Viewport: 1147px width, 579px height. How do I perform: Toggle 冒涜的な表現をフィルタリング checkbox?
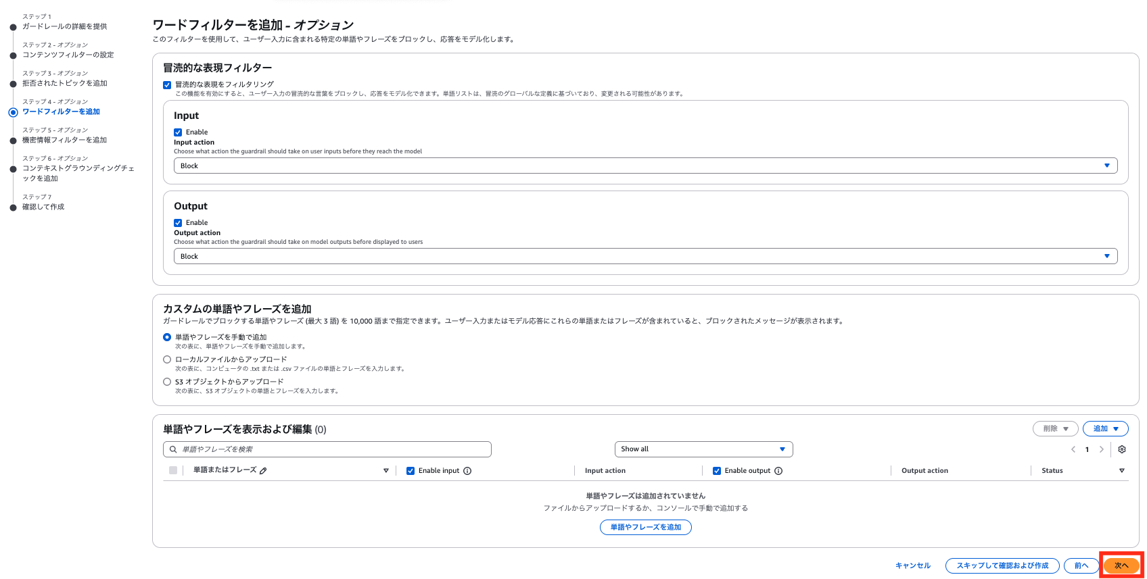(x=167, y=85)
